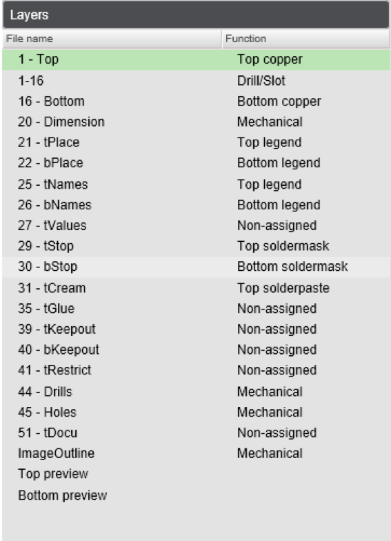Choose the 16 - Bottom layer
The image size is (391, 541).
coord(196,102)
